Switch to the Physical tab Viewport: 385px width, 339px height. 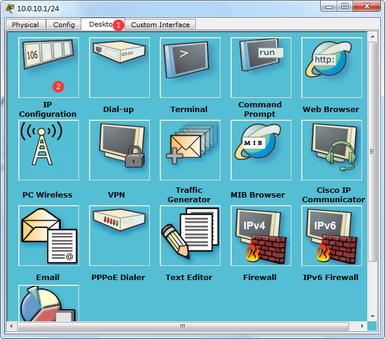(25, 25)
